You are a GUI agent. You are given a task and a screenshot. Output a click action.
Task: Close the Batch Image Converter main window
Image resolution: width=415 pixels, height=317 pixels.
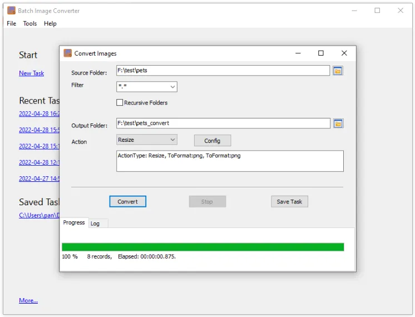pyautogui.click(x=401, y=11)
